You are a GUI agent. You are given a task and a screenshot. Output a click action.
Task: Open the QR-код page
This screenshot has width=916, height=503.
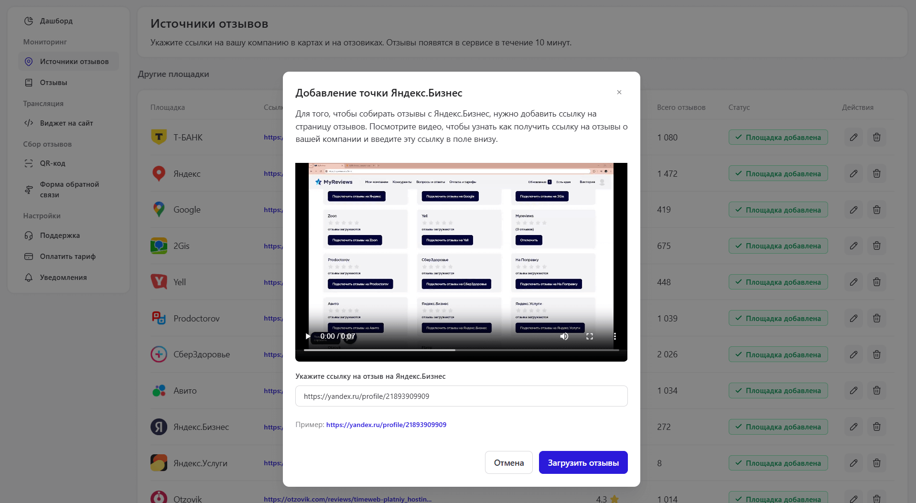[x=53, y=163]
